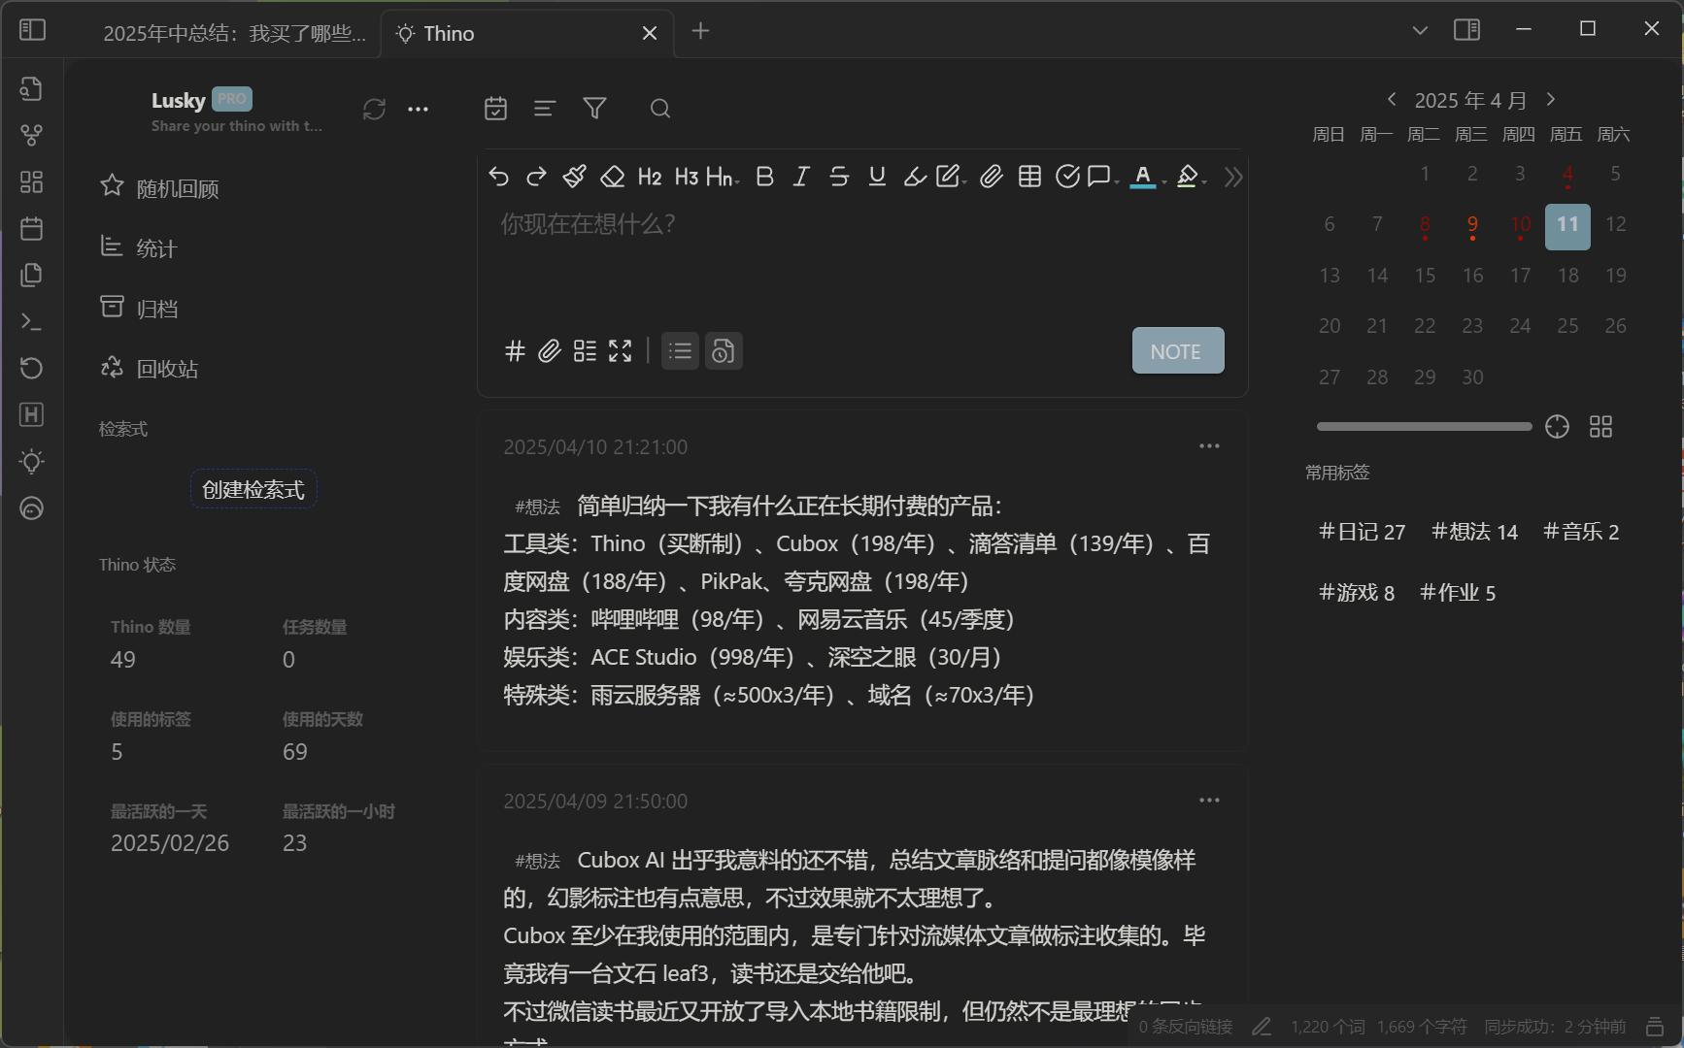The height and width of the screenshot is (1048, 1684).
Task: Open a new tab with the plus button
Action: [x=700, y=31]
